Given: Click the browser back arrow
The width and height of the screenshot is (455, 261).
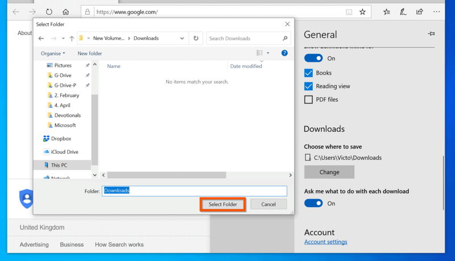Looking at the screenshot, I should [x=16, y=12].
